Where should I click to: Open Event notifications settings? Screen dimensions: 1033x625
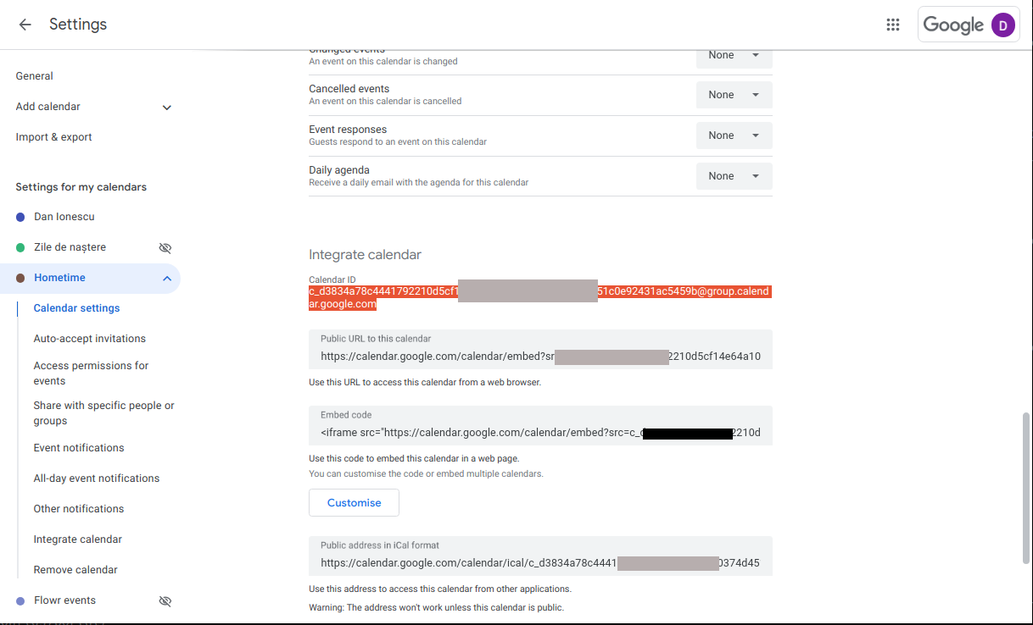78,447
